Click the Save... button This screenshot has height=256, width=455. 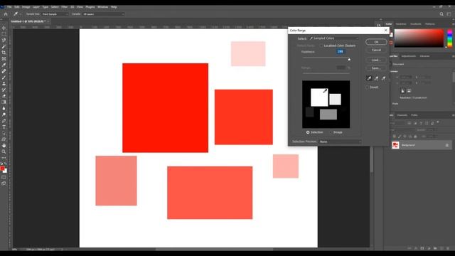click(x=376, y=68)
